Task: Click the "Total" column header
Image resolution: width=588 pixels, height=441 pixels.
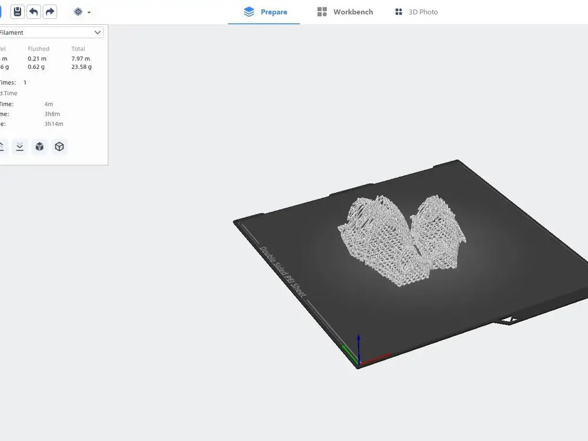Action: [x=78, y=49]
